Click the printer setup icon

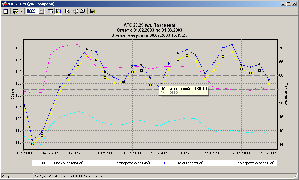coord(75,12)
